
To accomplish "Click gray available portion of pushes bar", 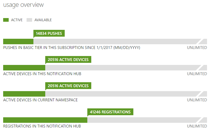I will point(115,41).
